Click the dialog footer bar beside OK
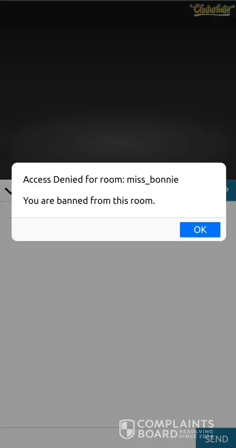This screenshot has height=448, width=236. point(96,229)
